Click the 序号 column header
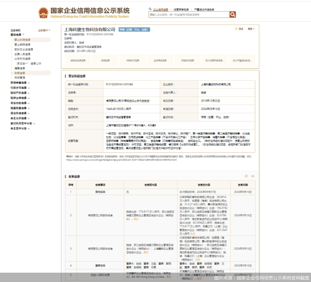 pyautogui.click(x=71, y=185)
